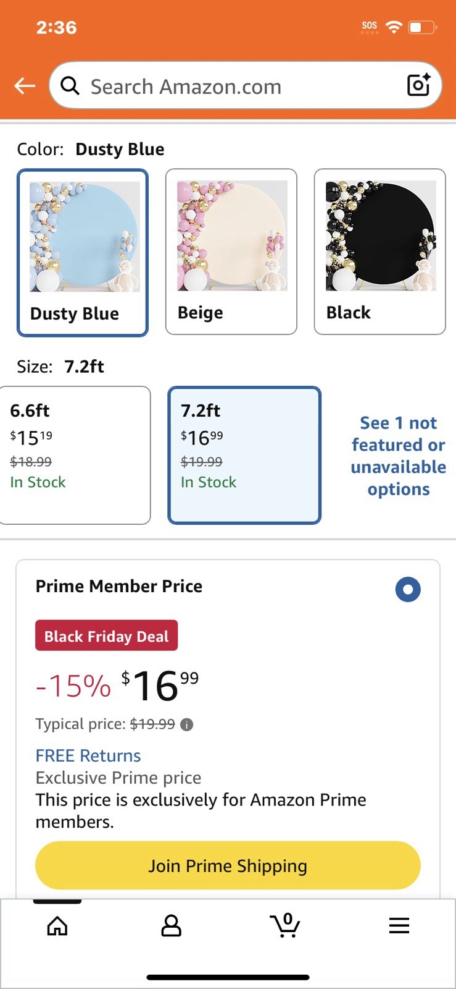
Task: Choose the Dusty Blue color swatch
Action: click(83, 253)
